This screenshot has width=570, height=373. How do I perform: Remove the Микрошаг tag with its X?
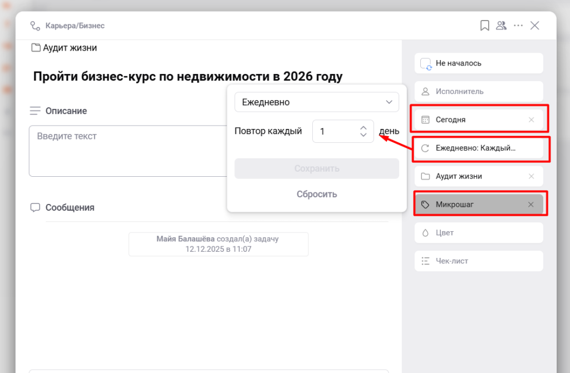(x=530, y=205)
